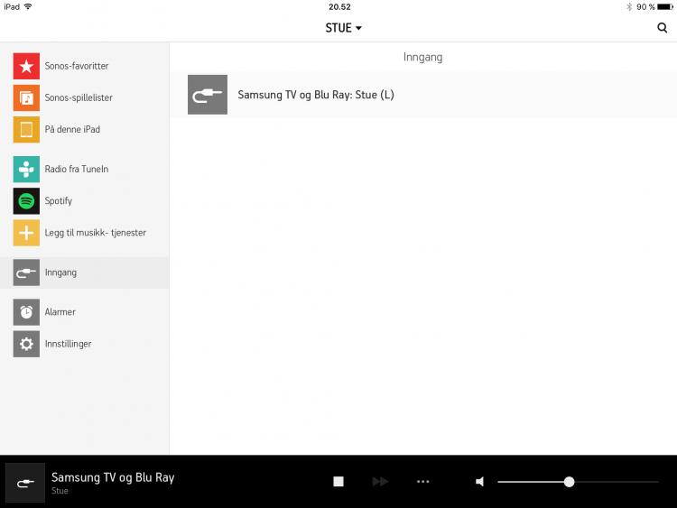Click the red Sonos-favoritter star icon
677x508 pixels.
[26, 66]
